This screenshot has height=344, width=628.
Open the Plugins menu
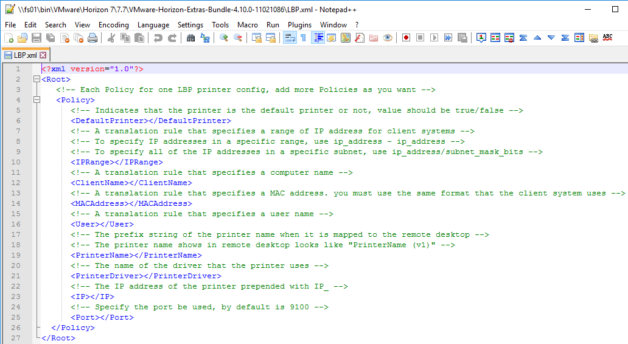pyautogui.click(x=299, y=25)
